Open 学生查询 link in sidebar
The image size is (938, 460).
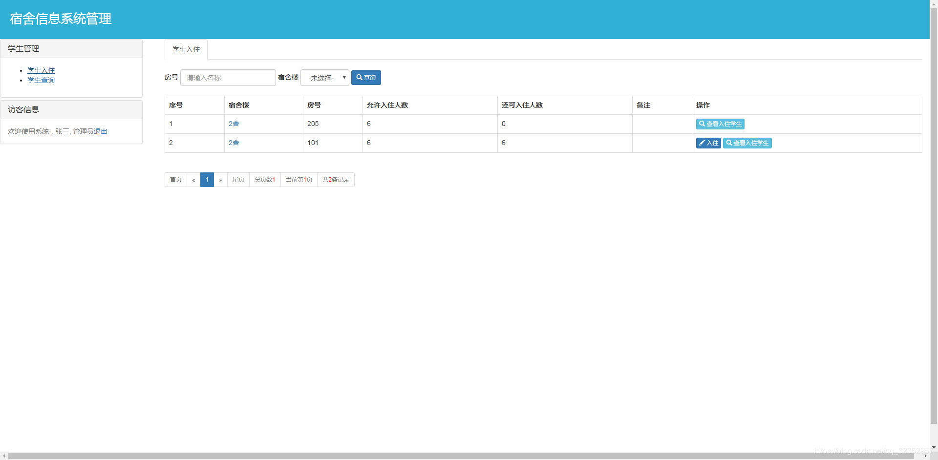click(x=41, y=80)
